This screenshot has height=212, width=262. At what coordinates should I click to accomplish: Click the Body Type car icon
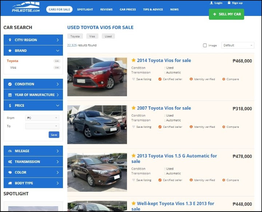pyautogui.click(x=10, y=183)
